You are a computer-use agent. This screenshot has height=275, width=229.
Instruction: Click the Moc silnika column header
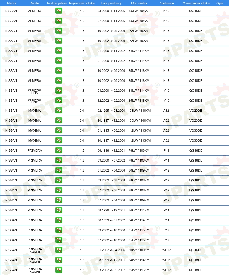point(139,3)
